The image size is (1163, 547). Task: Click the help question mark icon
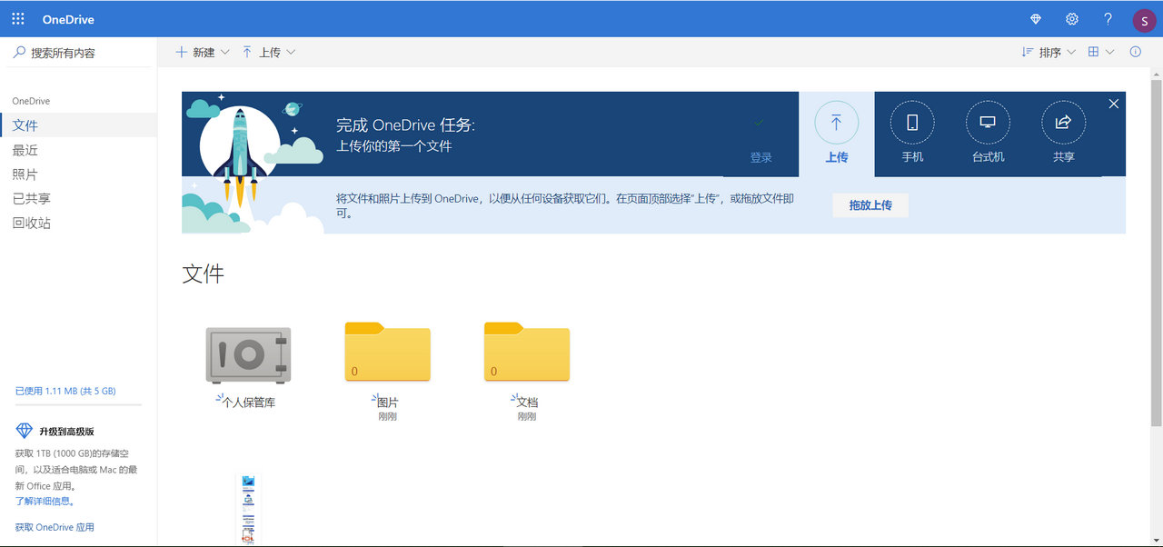(x=1108, y=18)
